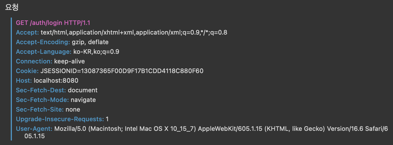Select the Accept-Language header name
The height and width of the screenshot is (145, 393).
pyautogui.click(x=44, y=52)
